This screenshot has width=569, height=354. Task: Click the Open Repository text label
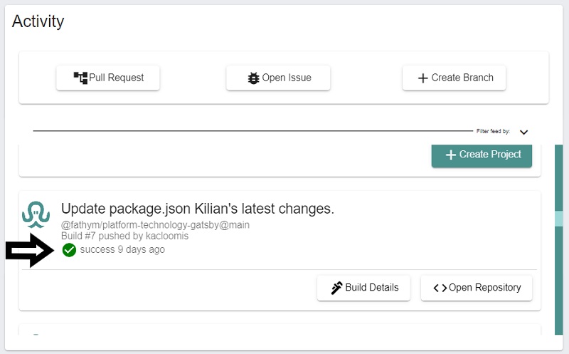485,288
